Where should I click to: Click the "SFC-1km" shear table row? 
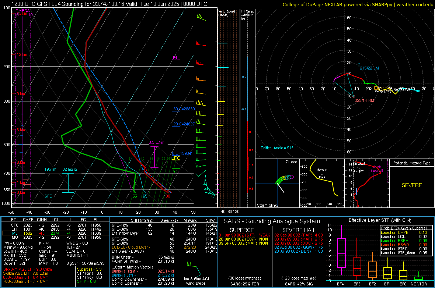[164, 225]
